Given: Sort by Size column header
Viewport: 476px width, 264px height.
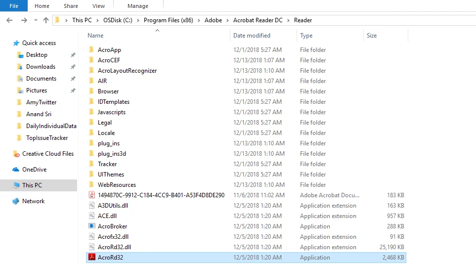Looking at the screenshot, I should click(x=372, y=36).
